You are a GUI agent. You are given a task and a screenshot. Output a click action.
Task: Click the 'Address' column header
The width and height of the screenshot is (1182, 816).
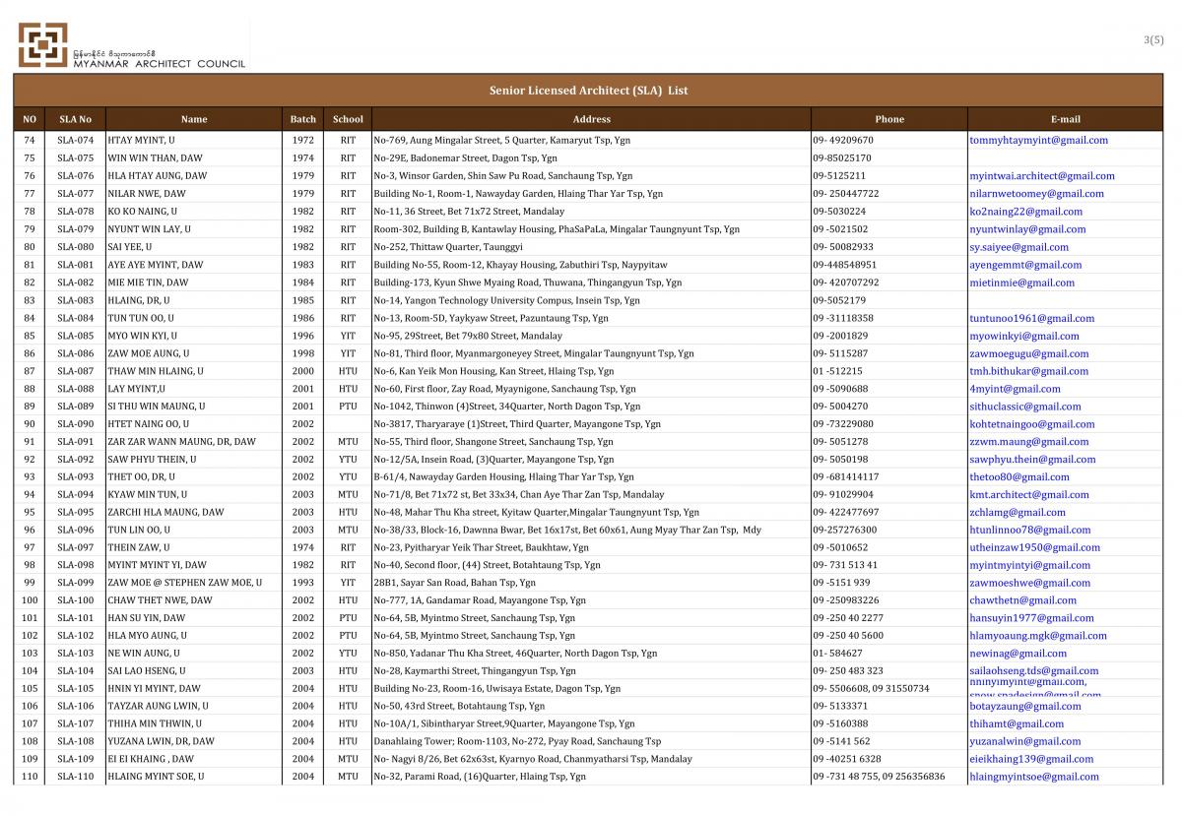click(591, 119)
